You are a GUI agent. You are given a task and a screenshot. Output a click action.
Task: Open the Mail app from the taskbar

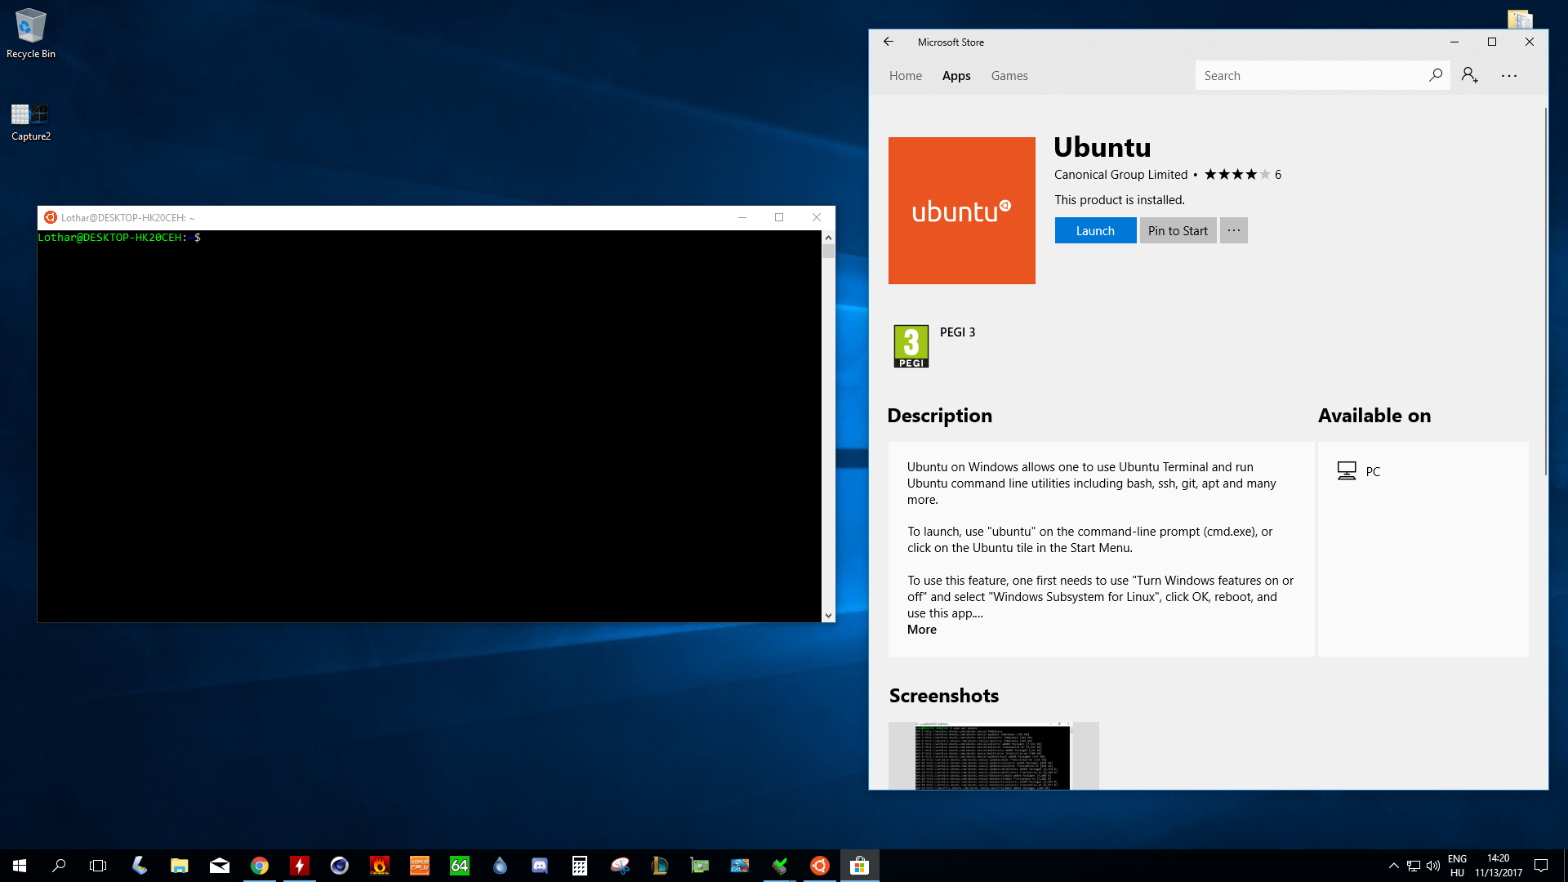(220, 866)
